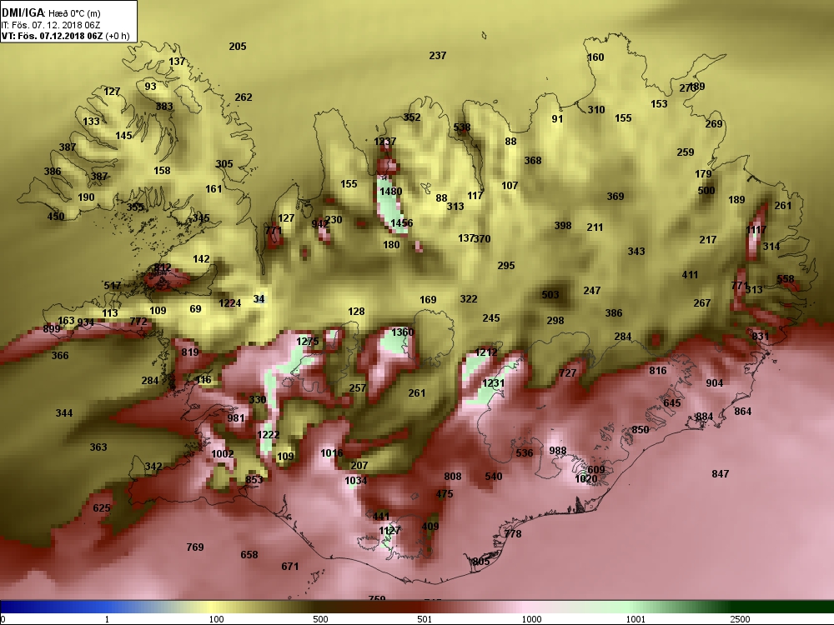
Task: Click the map value '450' on the west tip
Action: point(55,217)
